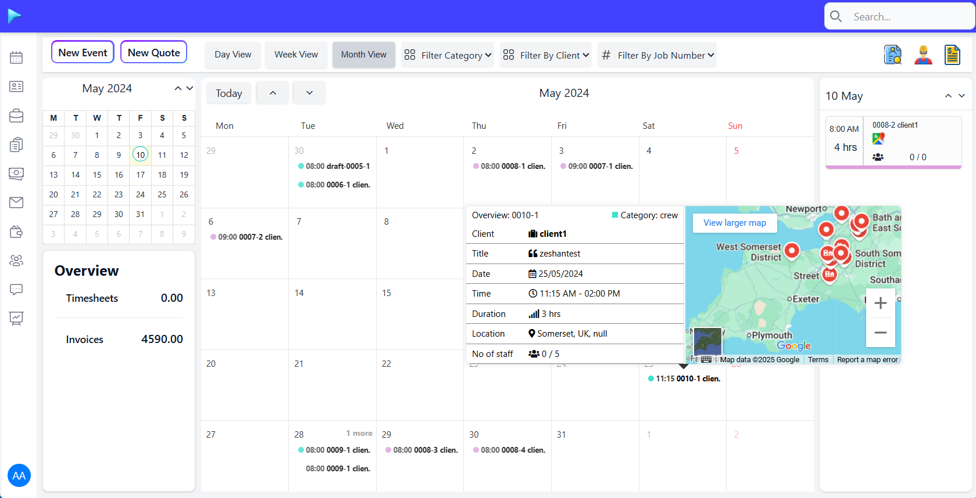Open event 09:00 0007-2 on Monday 6
Screen dimensions: 976x498
click(246, 237)
